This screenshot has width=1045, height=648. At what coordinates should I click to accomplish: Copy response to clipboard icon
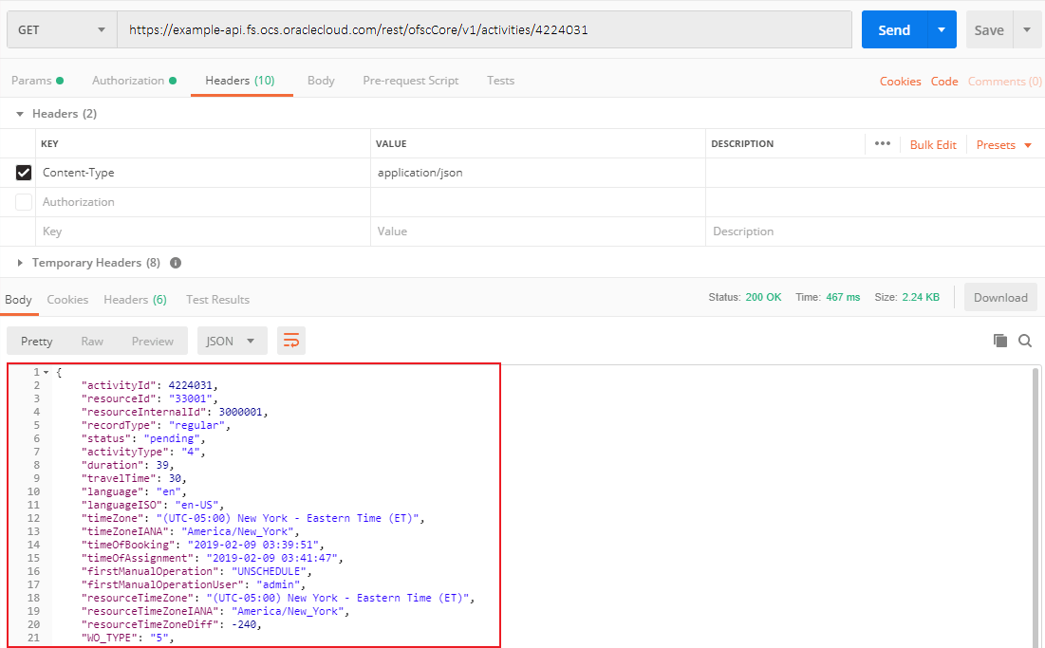[999, 341]
